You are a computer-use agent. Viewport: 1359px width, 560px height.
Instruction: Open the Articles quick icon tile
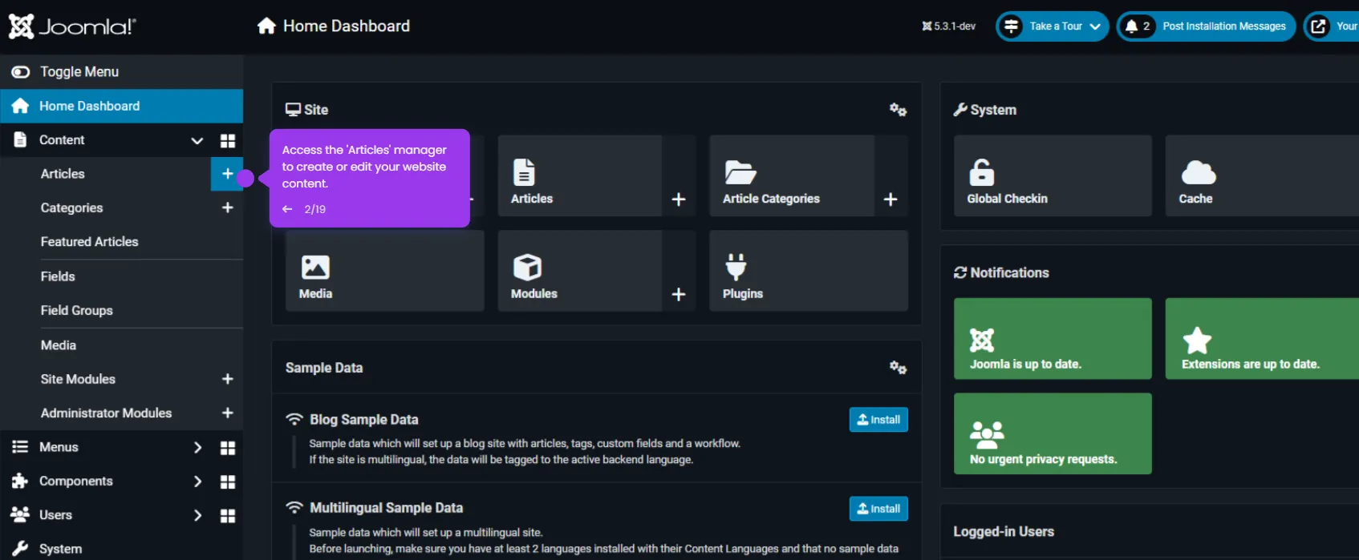tap(580, 175)
